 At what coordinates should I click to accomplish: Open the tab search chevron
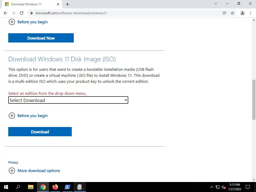216,3
